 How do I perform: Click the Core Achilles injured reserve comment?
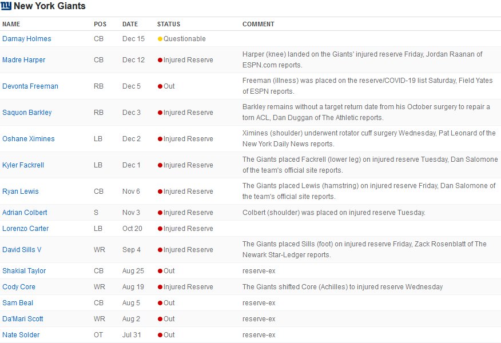point(343,287)
